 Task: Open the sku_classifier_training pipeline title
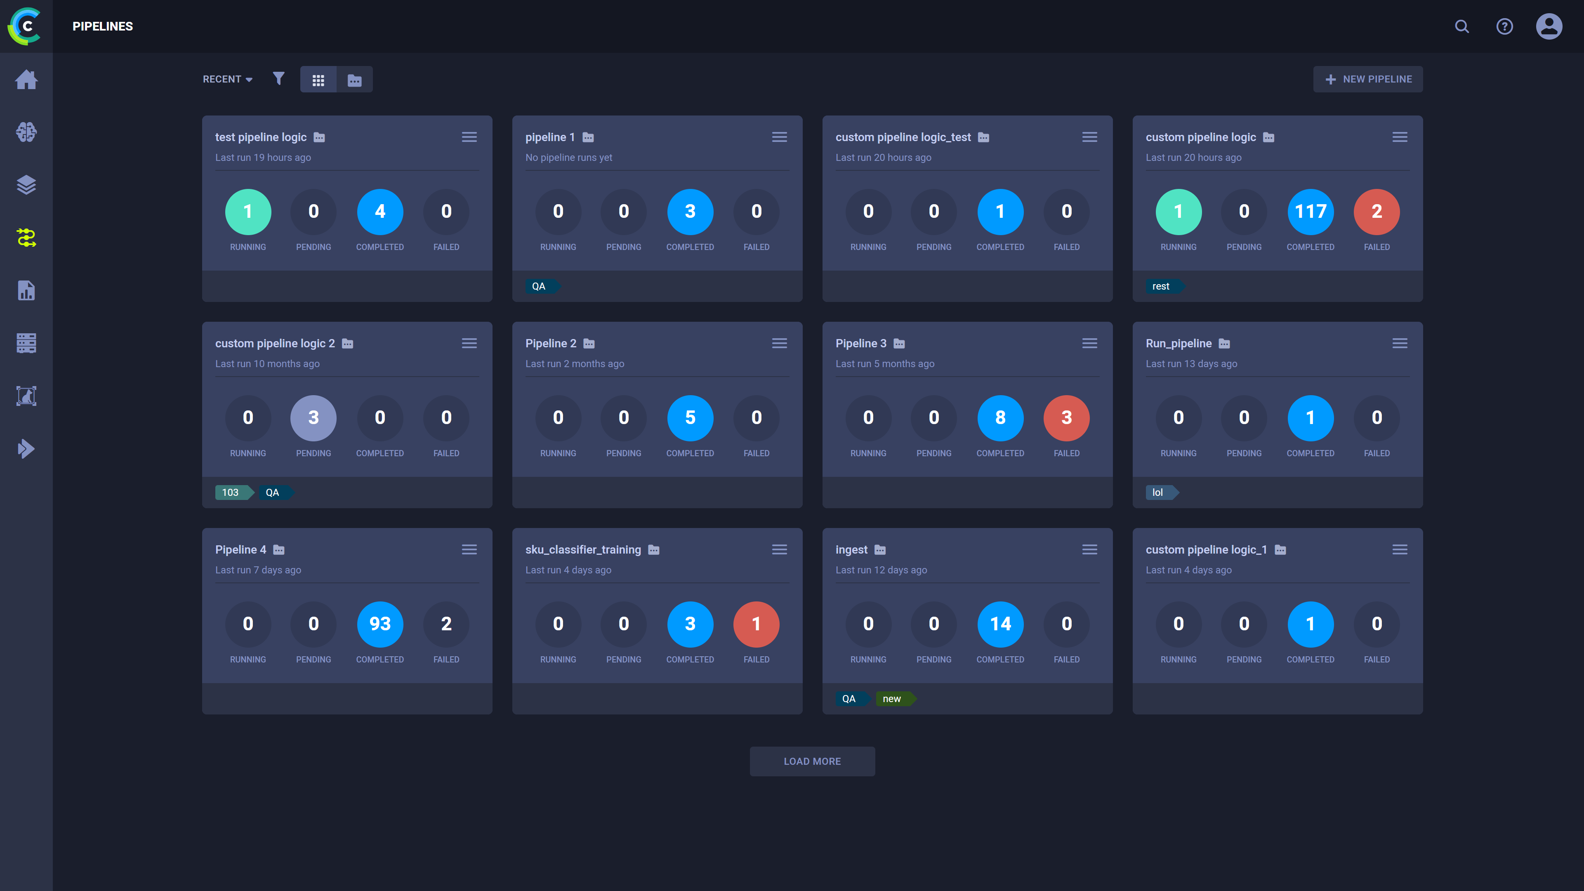[x=583, y=550]
